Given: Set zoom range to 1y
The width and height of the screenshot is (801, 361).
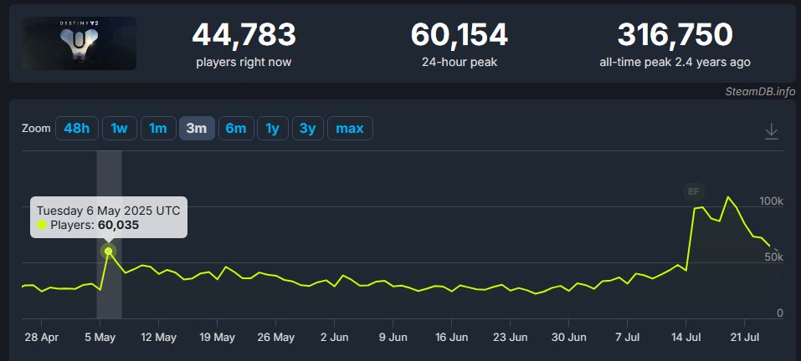Looking at the screenshot, I should pyautogui.click(x=273, y=128).
